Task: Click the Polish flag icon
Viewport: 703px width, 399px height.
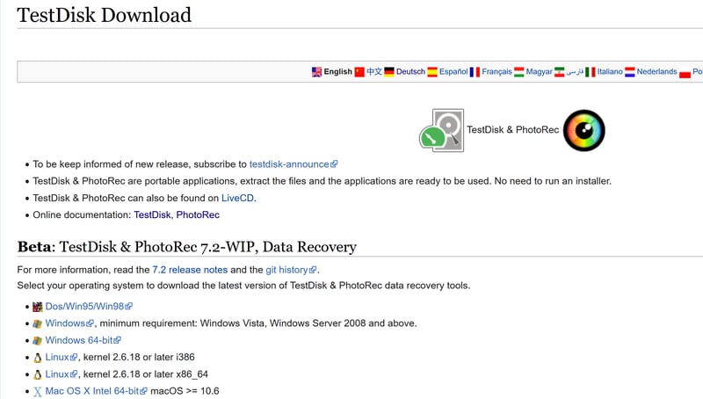Action: pos(685,72)
